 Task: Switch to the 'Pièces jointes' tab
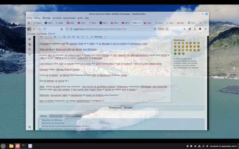coord(56,116)
